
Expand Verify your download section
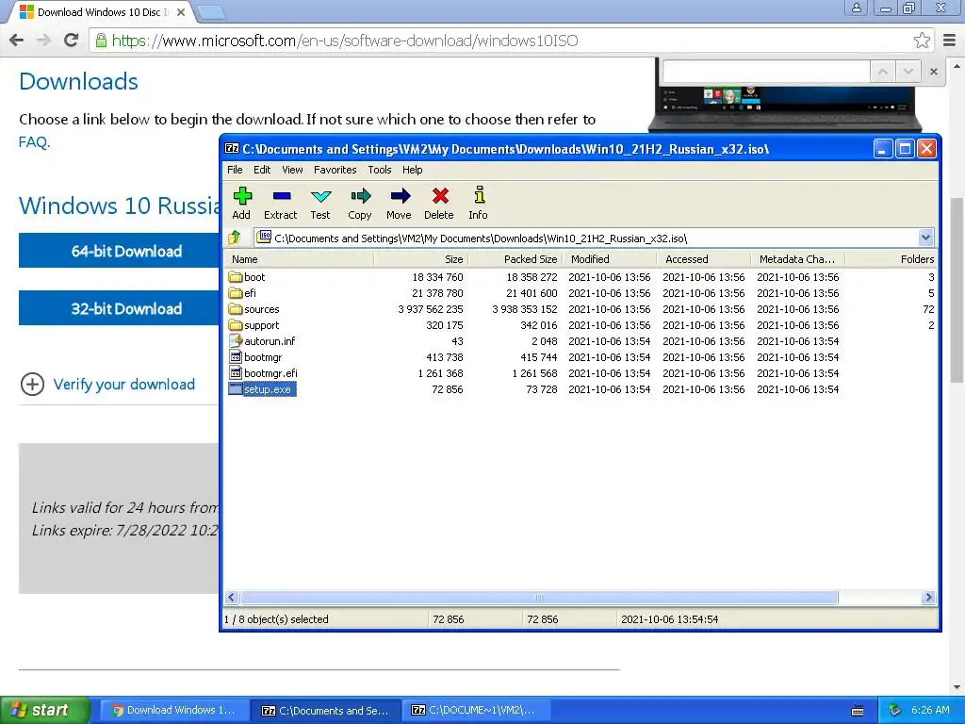click(x=32, y=385)
